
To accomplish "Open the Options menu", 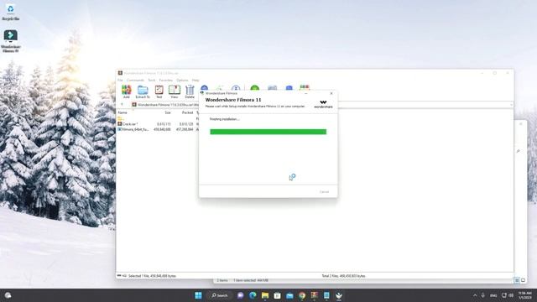I will click(x=182, y=81).
